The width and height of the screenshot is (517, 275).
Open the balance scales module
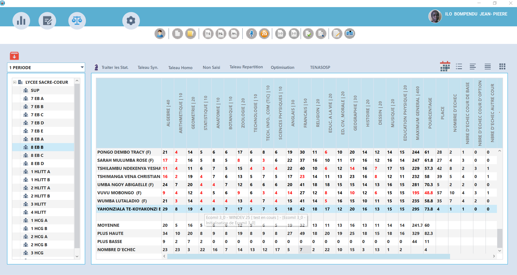77,21
